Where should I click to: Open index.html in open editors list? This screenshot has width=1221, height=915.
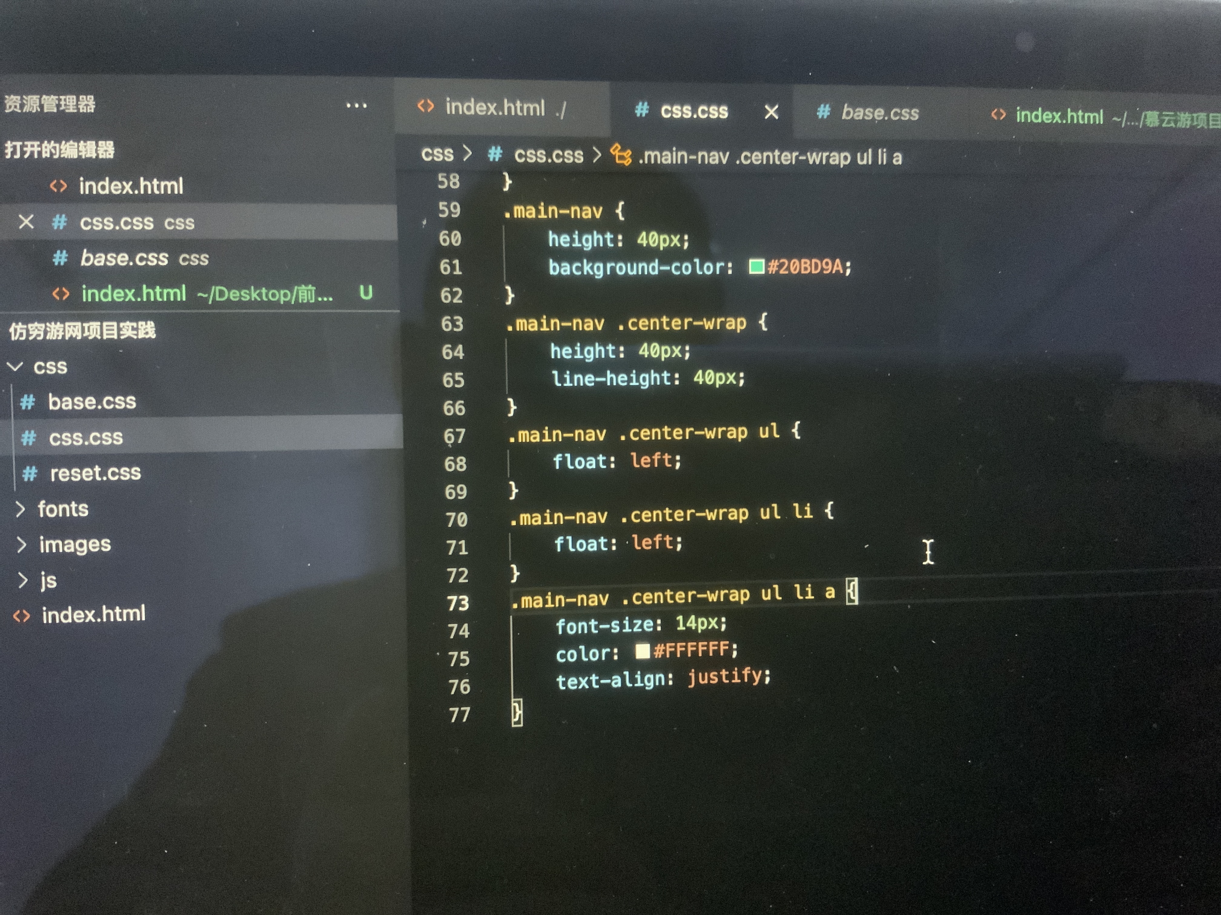tap(130, 186)
